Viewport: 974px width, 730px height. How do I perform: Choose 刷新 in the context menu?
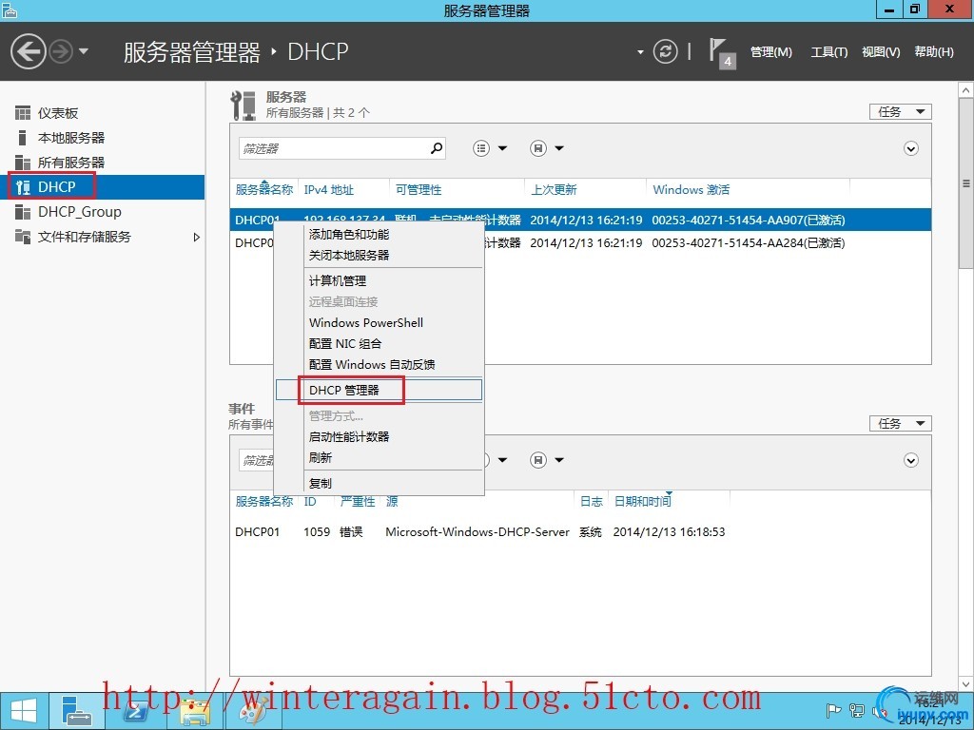pos(379,458)
